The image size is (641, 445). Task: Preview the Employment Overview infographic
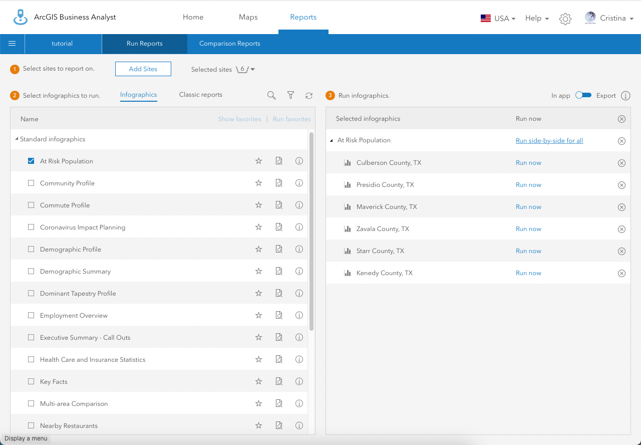[x=279, y=315]
